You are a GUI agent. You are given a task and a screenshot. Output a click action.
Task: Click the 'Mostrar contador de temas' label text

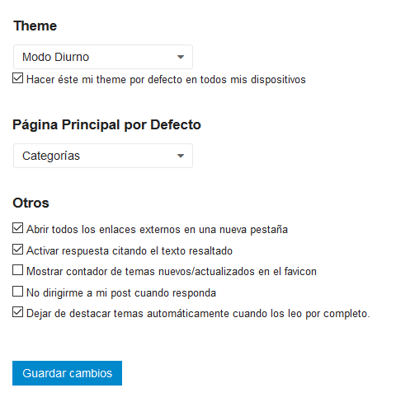172,272
